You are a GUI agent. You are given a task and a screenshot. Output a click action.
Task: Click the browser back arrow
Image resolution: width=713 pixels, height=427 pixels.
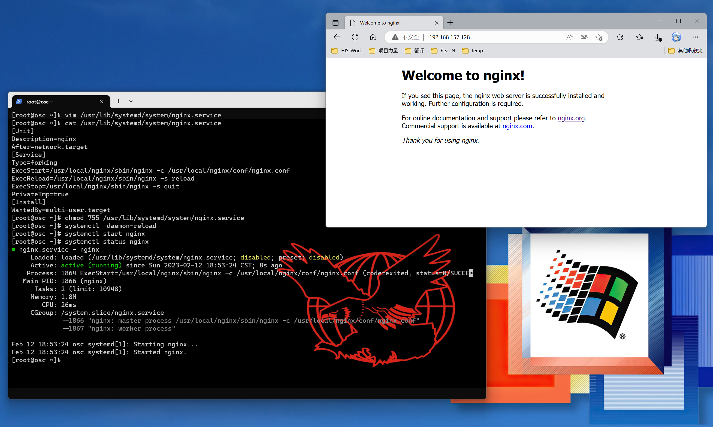coord(337,37)
